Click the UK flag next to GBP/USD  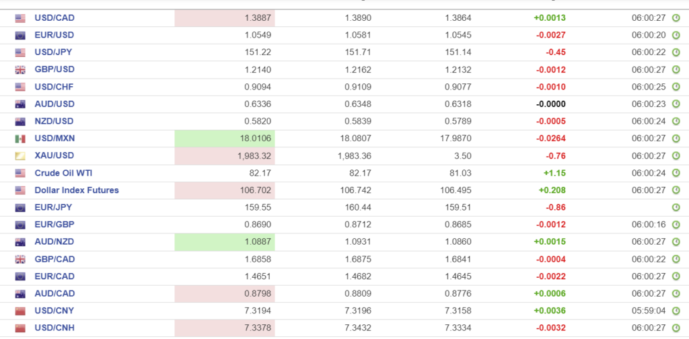click(20, 70)
